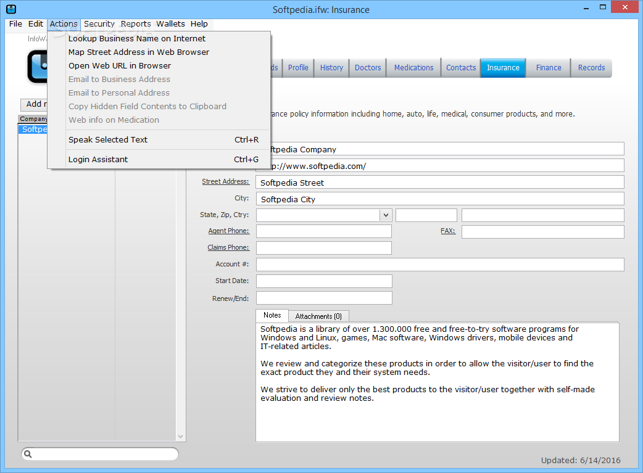Click the Add button

click(34, 104)
